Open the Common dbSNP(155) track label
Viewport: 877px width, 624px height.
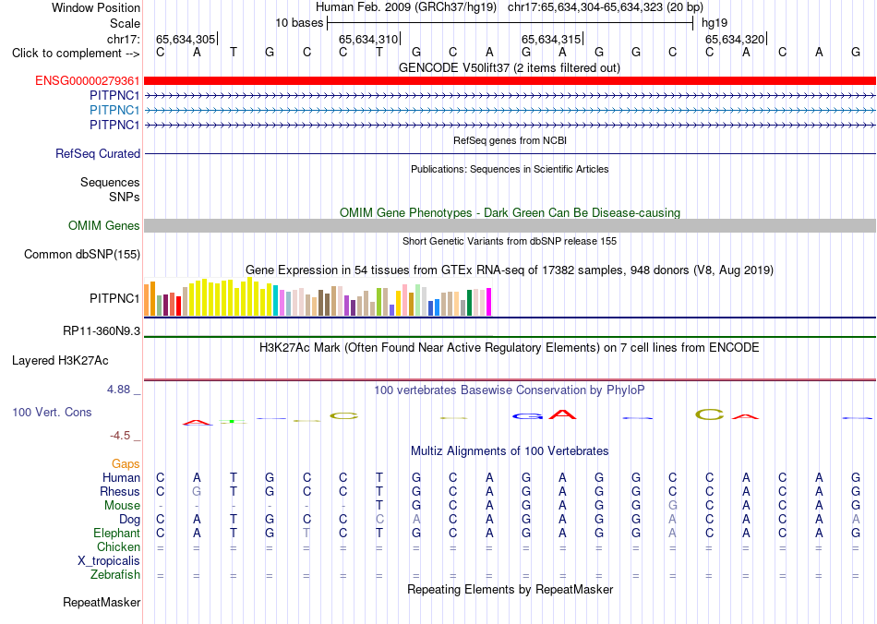point(82,255)
